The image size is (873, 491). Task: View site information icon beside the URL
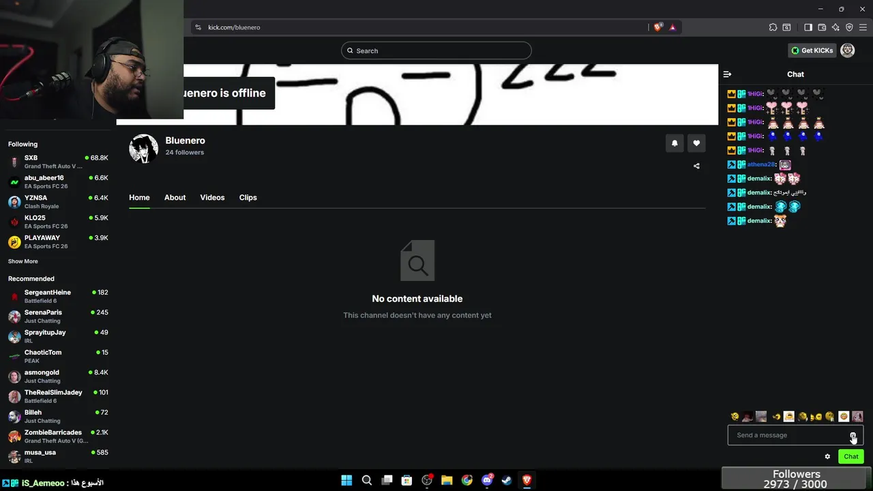198,27
